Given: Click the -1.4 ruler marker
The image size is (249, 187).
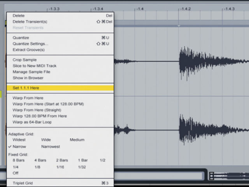Looking at the screenshot, I should 140,9.
